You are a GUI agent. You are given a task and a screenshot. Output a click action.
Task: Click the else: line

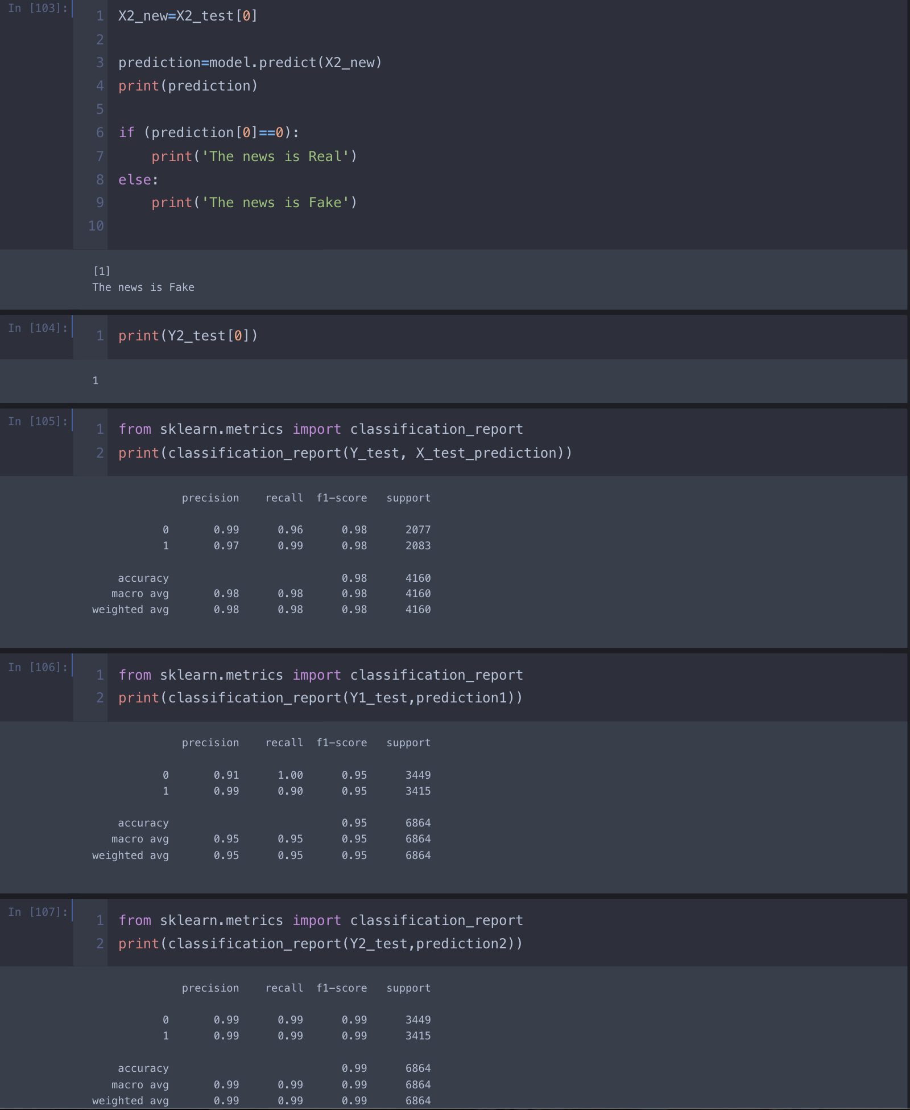[138, 180]
